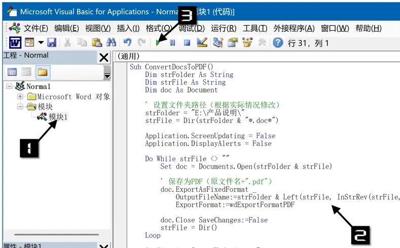Open the 插入(I) menu
This screenshot has width=400, height=248.
click(x=128, y=28)
